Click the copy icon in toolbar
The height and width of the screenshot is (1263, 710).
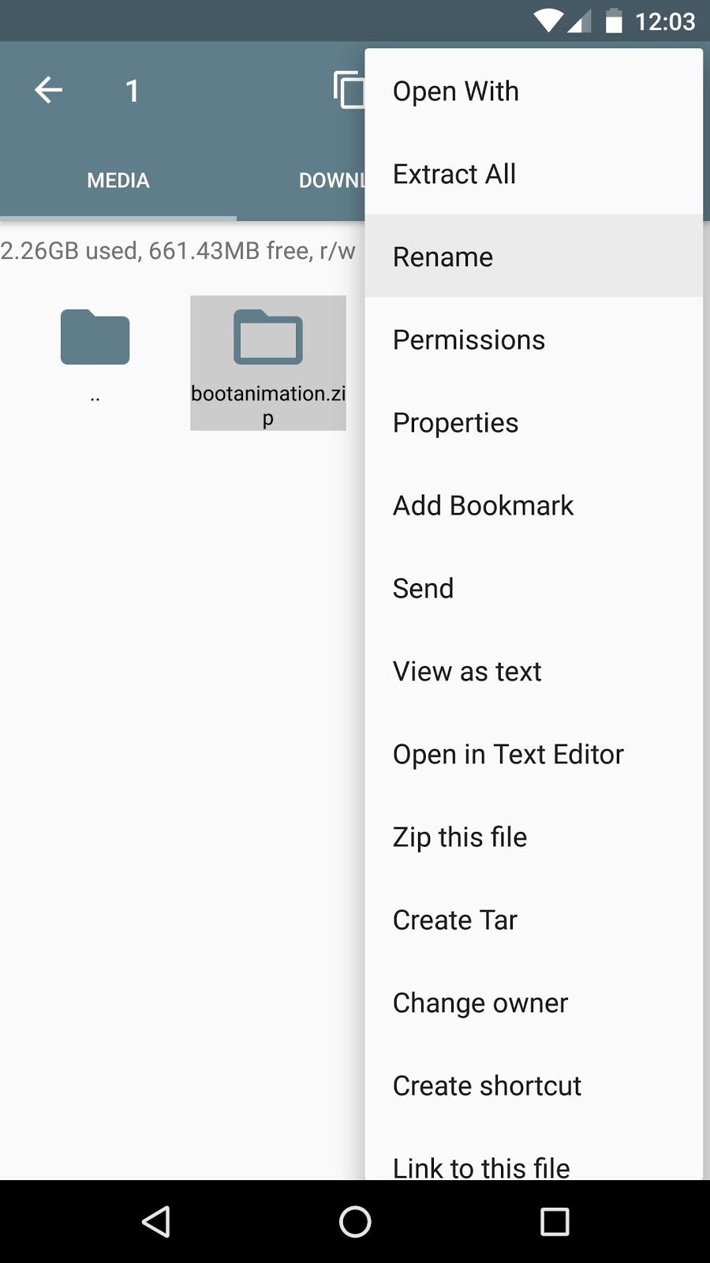(349, 89)
